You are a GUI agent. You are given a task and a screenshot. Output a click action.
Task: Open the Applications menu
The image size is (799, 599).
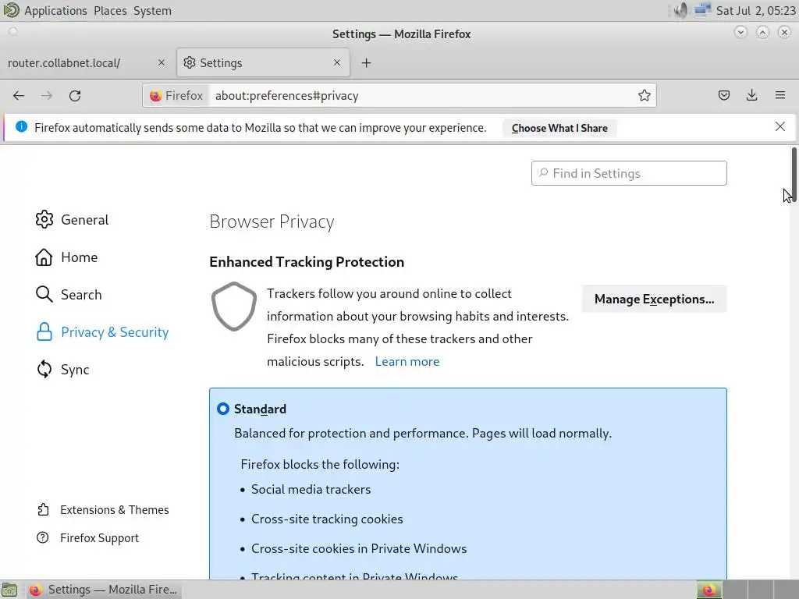point(55,11)
